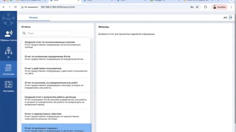Image resolution: width=236 pixels, height=132 pixels.
Task: Click the address bar URL
Action: point(58,7)
